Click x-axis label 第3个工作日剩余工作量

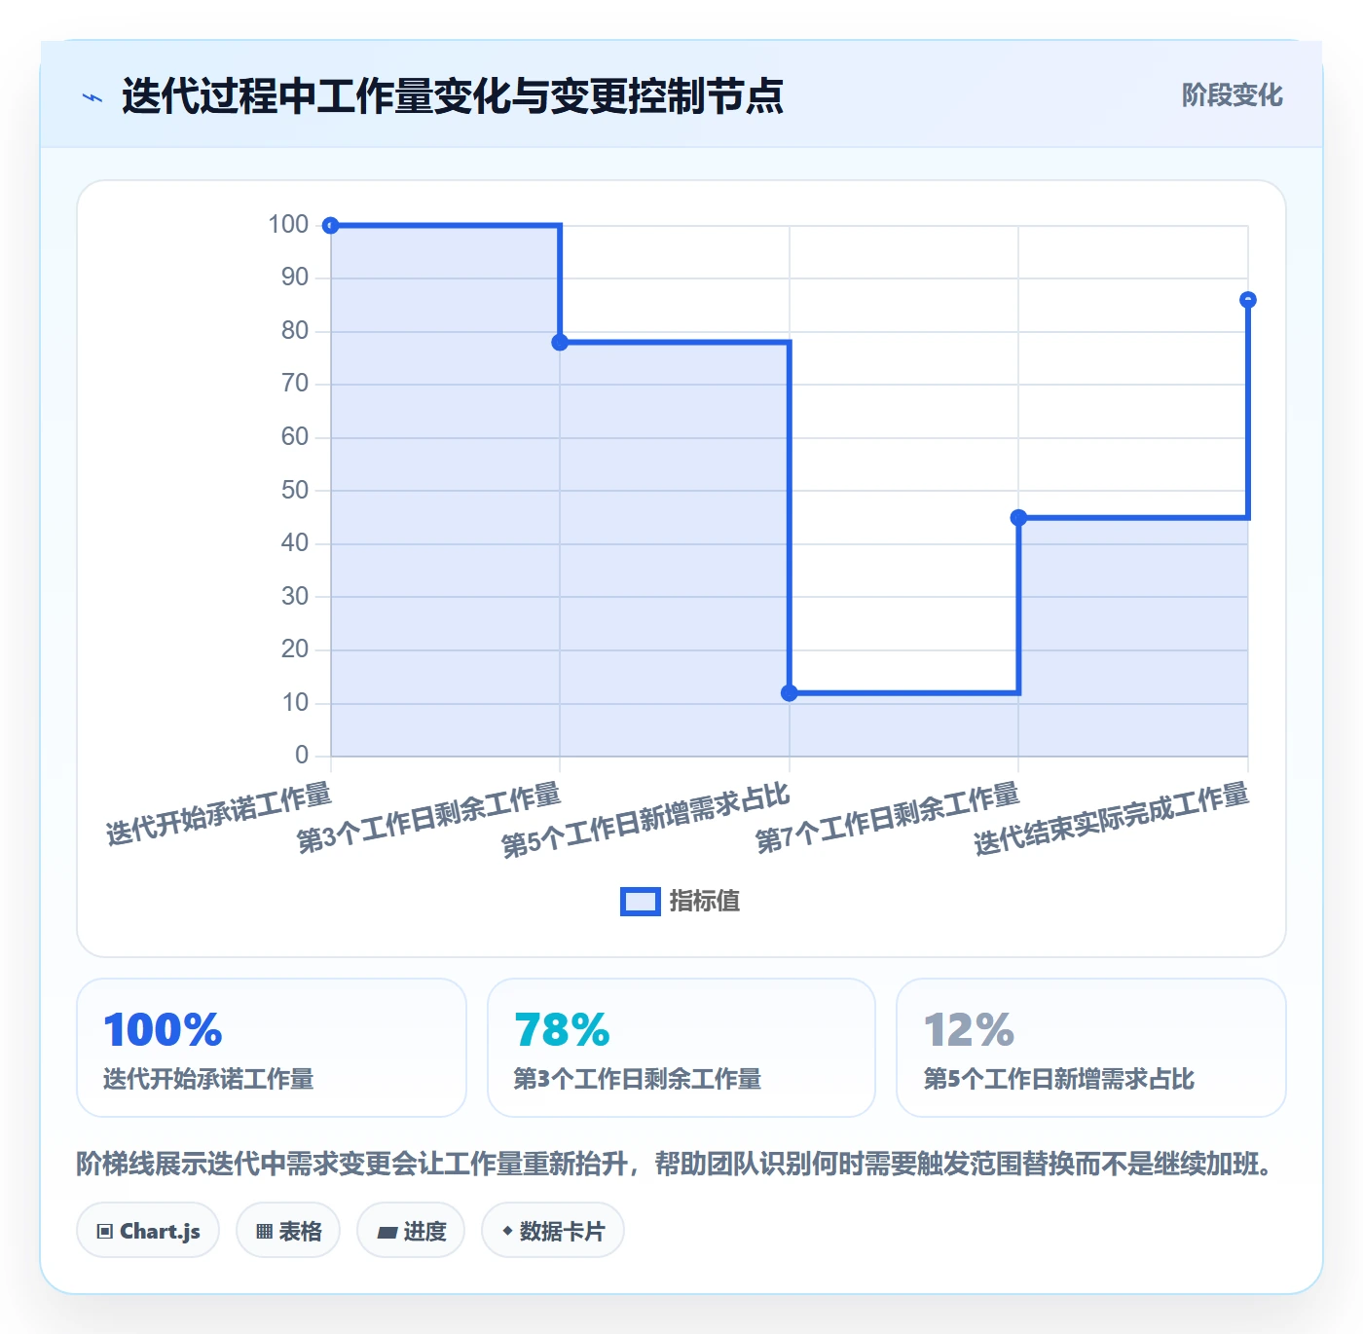point(429,818)
